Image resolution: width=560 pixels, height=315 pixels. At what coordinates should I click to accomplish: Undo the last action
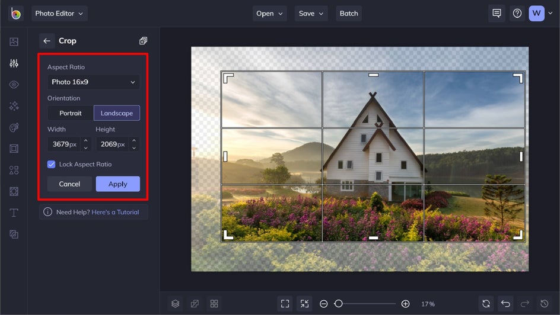coord(505,304)
